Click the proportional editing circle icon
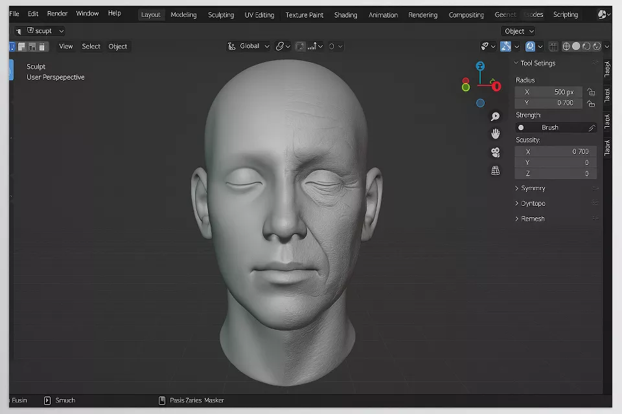The height and width of the screenshot is (414, 622). 332,47
